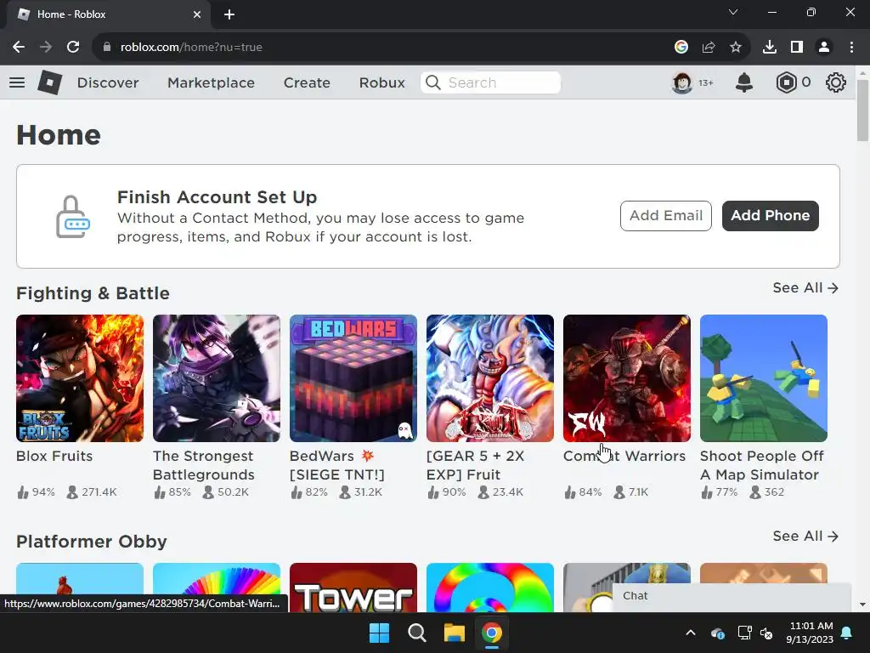870x653 pixels.
Task: Reload the Roblox page
Action: [x=73, y=48]
